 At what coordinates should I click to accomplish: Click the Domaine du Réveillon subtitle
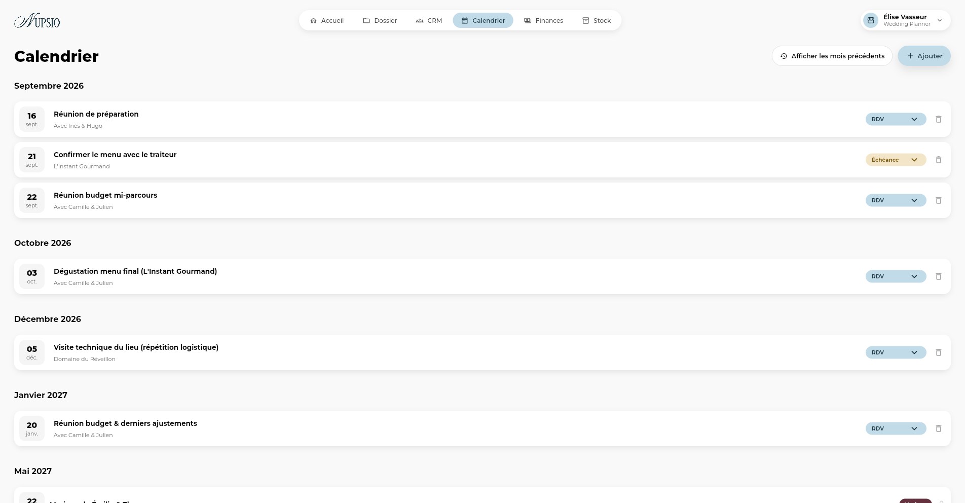85,359
